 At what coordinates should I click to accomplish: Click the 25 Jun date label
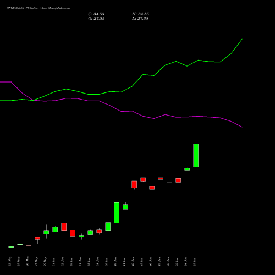click(195, 262)
